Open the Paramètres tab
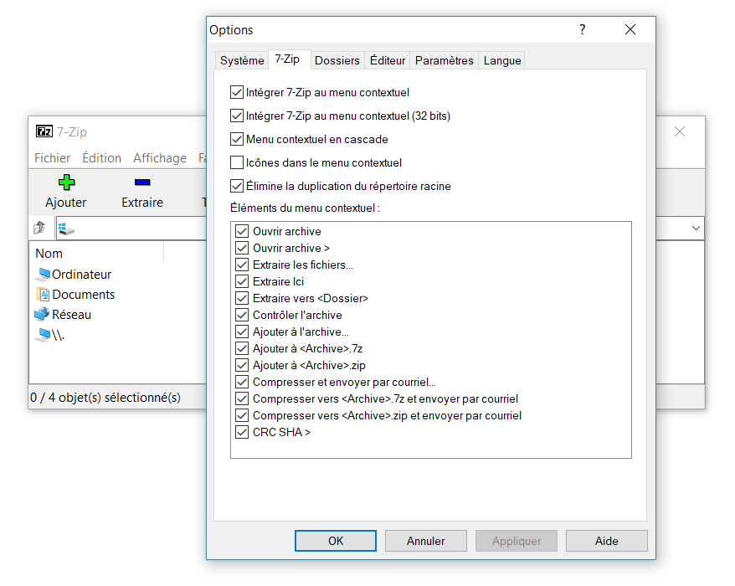 coord(445,60)
